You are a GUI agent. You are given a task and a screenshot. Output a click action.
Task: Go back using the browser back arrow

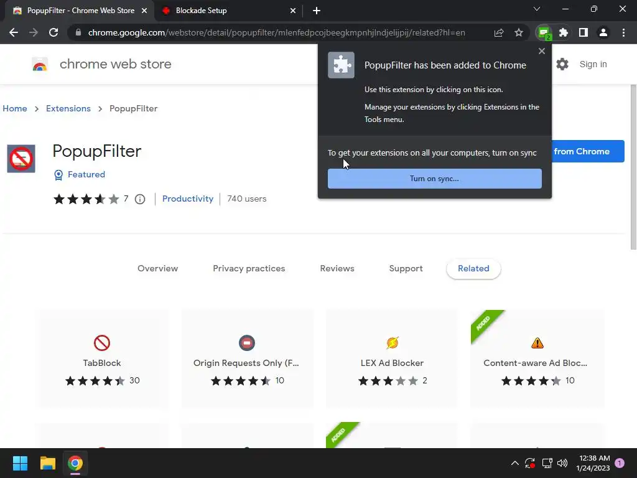(x=14, y=32)
